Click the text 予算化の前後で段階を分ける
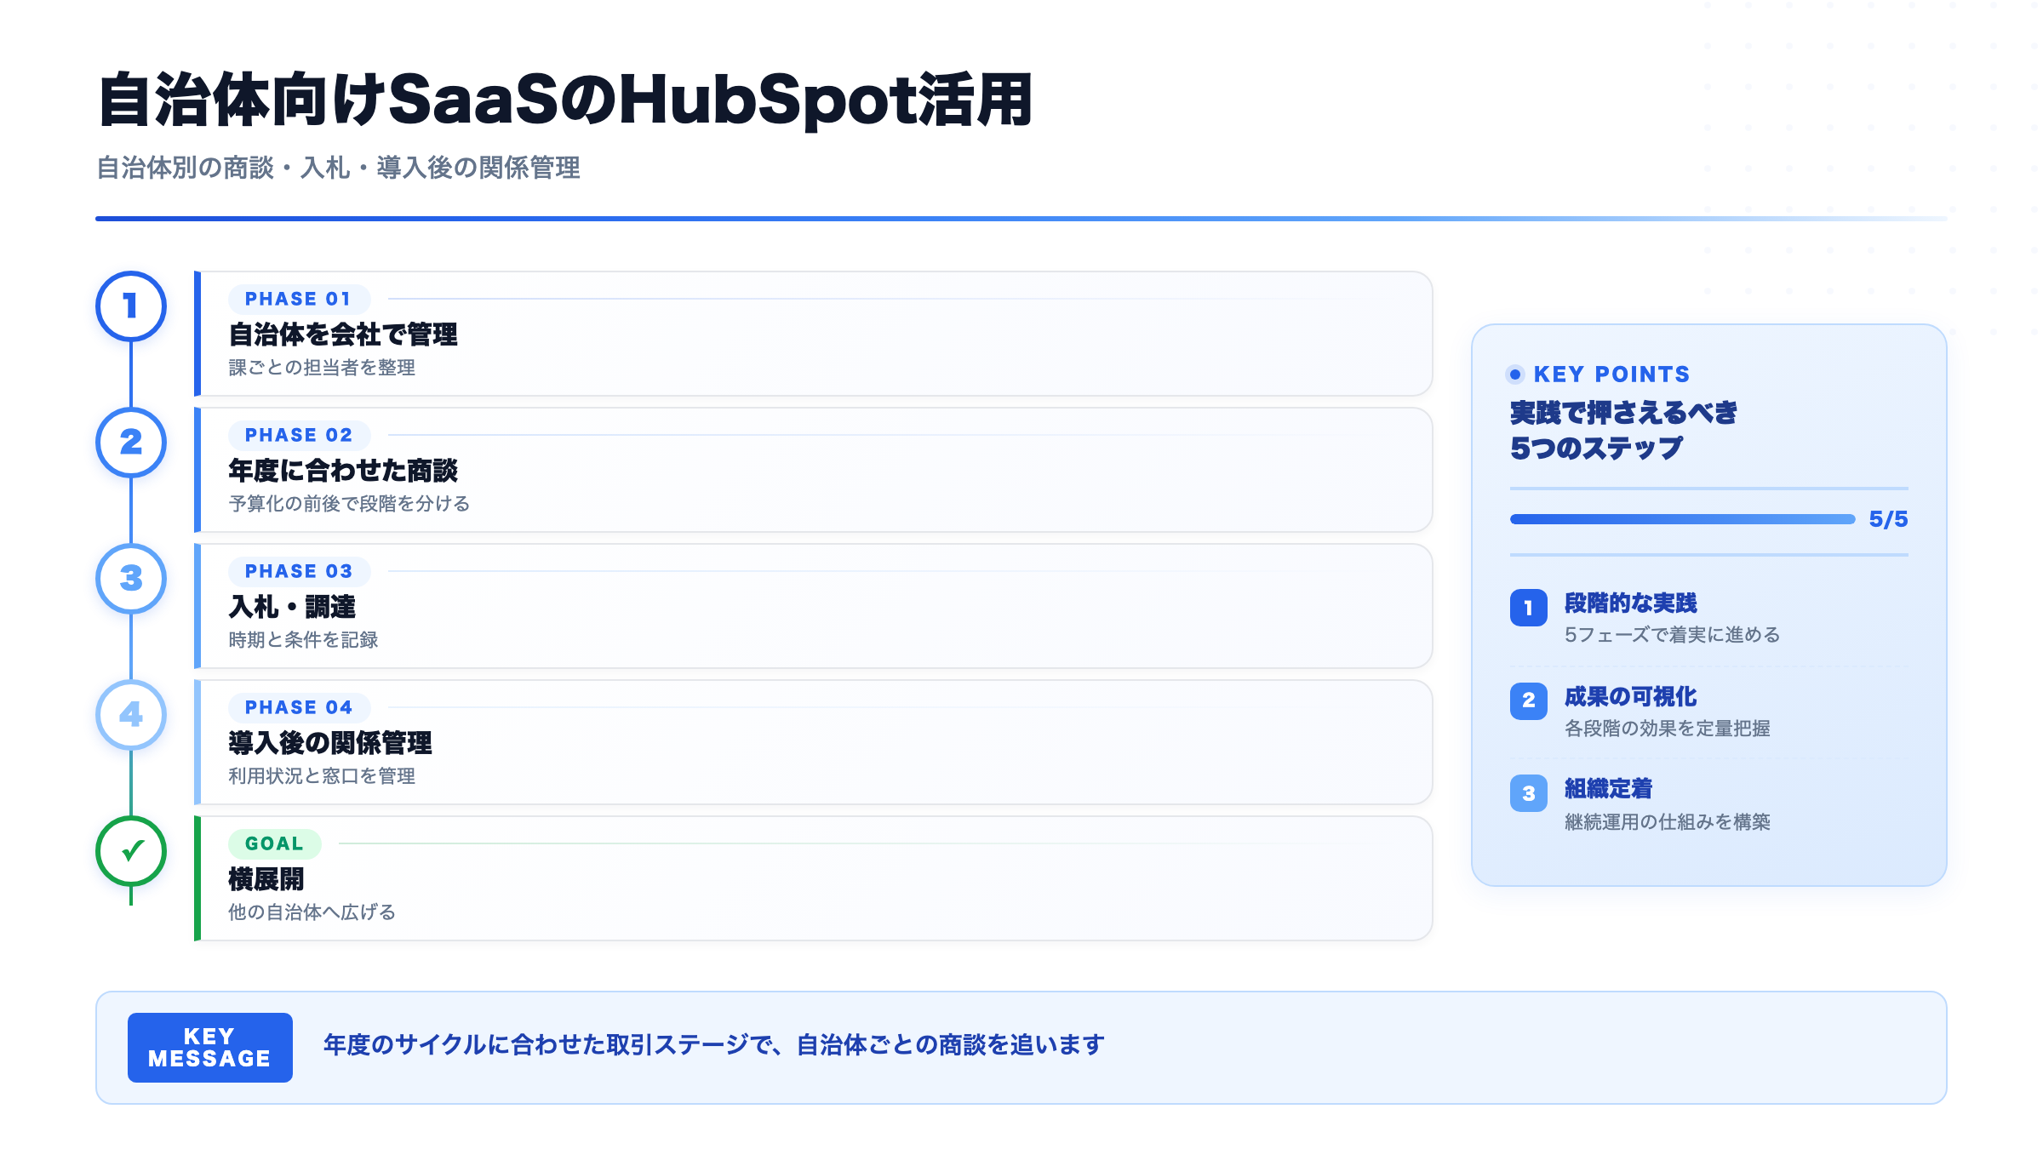The image size is (2043, 1149). click(x=349, y=504)
